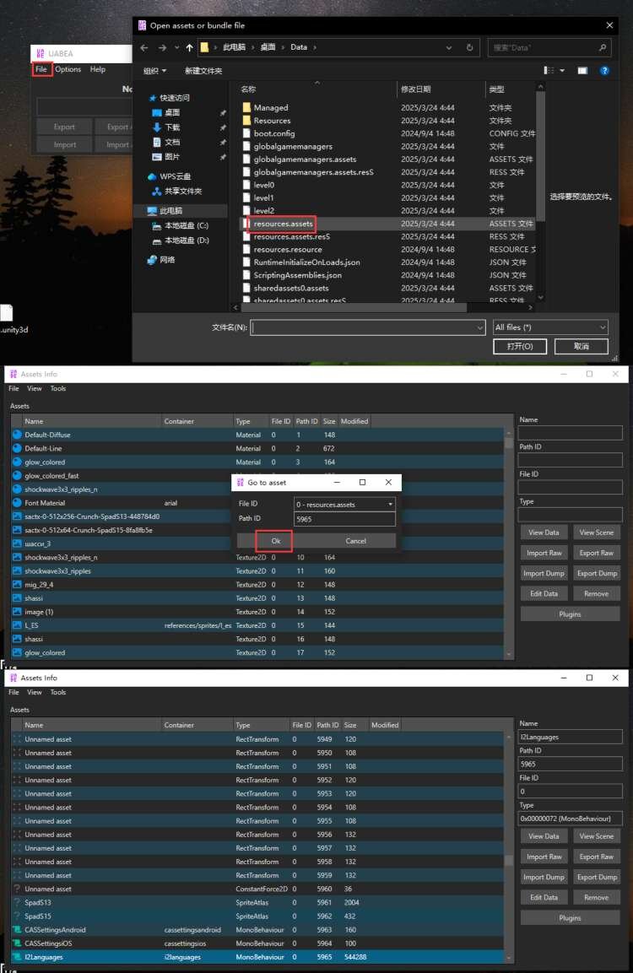Screen dimensions: 633x973
Task: Click the back arrow in the Open dialog
Action: point(144,48)
